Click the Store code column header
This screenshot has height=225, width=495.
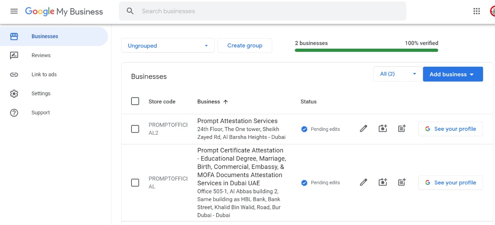(162, 102)
